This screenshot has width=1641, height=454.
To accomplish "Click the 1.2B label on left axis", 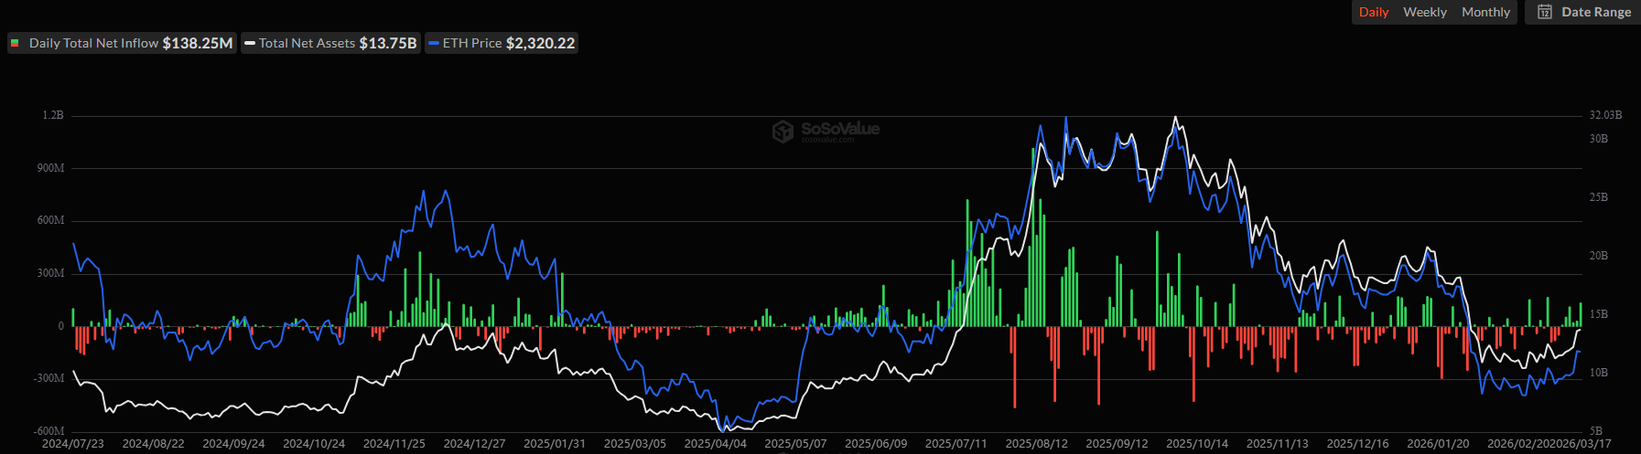I will coord(53,115).
